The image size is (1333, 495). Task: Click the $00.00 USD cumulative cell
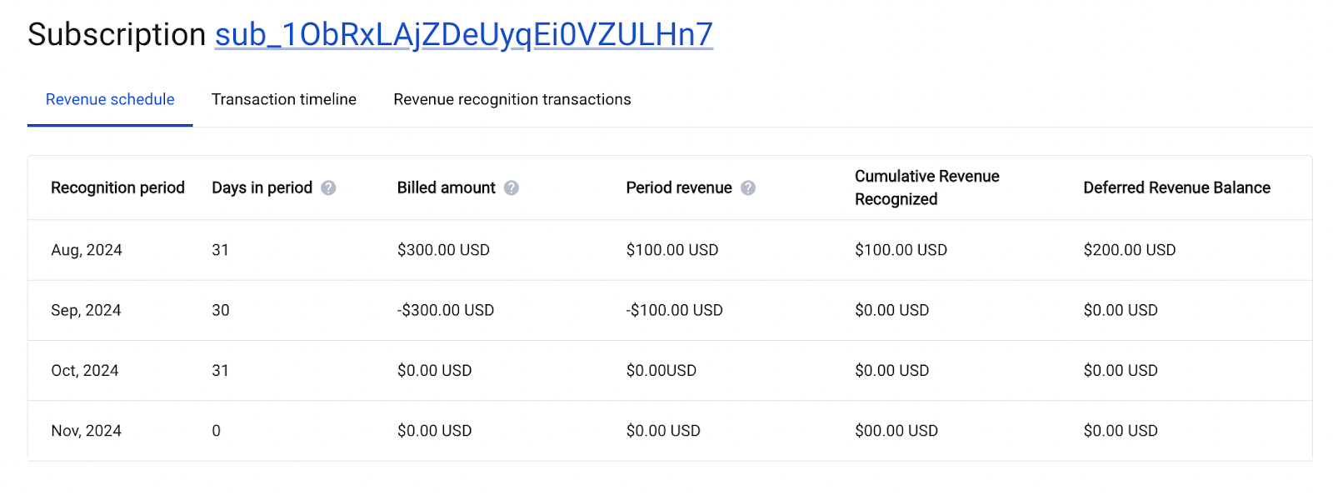pos(896,431)
